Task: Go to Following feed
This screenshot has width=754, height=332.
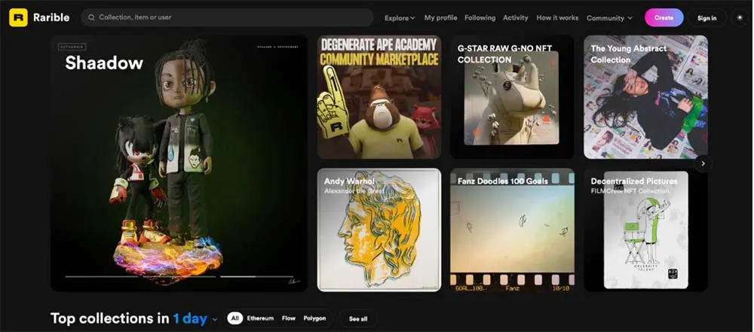Action: click(x=480, y=17)
